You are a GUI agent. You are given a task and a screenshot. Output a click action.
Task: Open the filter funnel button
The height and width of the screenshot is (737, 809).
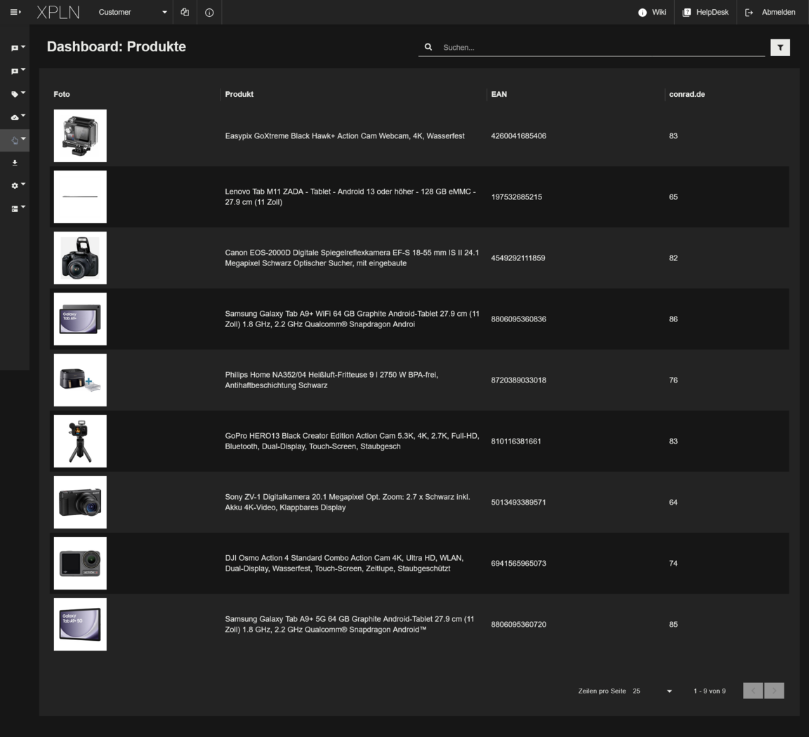(780, 48)
